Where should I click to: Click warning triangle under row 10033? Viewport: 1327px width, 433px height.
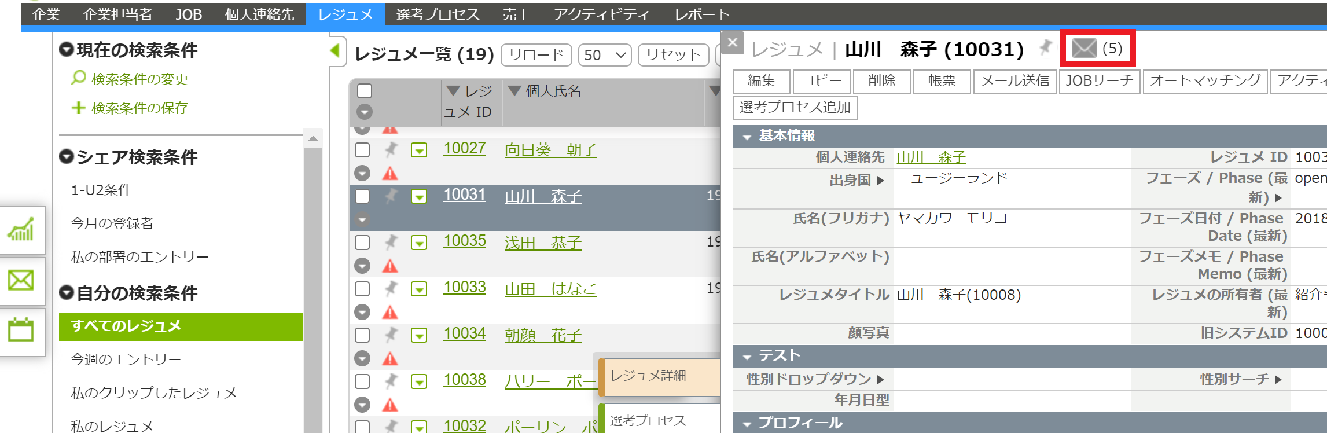391,312
